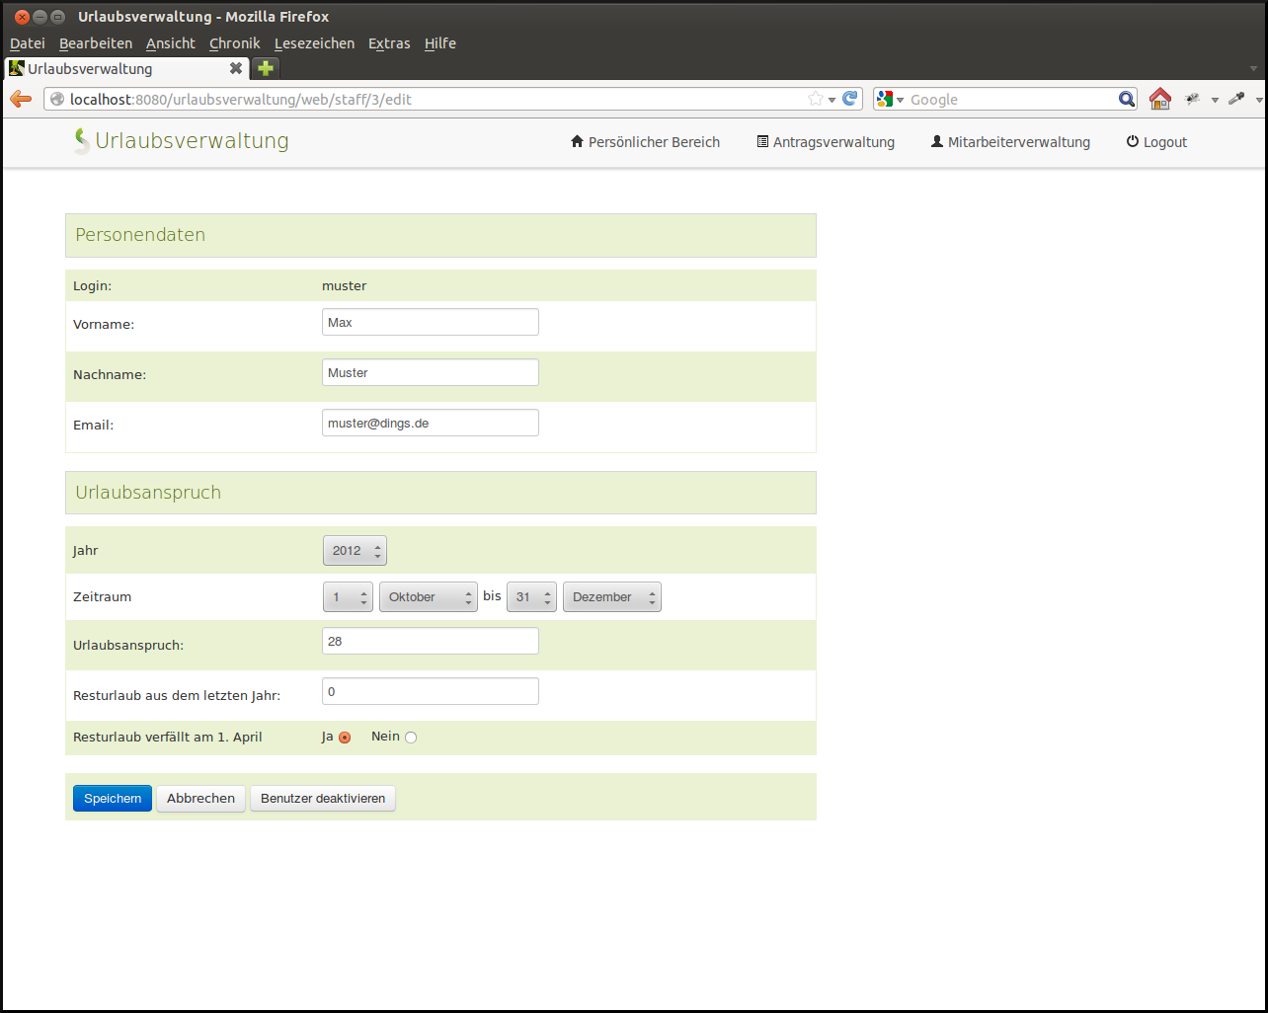Click the Nachname input field
1268x1013 pixels.
coord(431,372)
